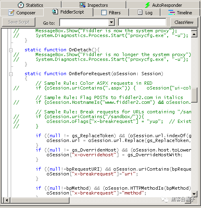Select the Filters tab
The height and width of the screenshot is (208, 201).
[x=111, y=13]
